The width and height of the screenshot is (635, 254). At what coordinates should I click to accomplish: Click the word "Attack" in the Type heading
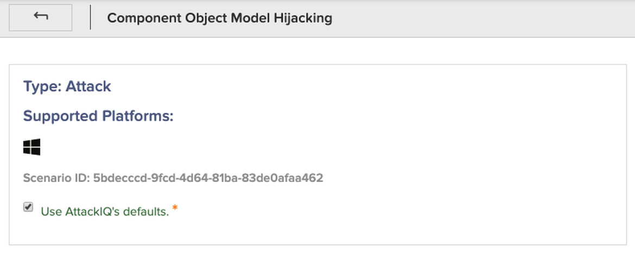(88, 87)
